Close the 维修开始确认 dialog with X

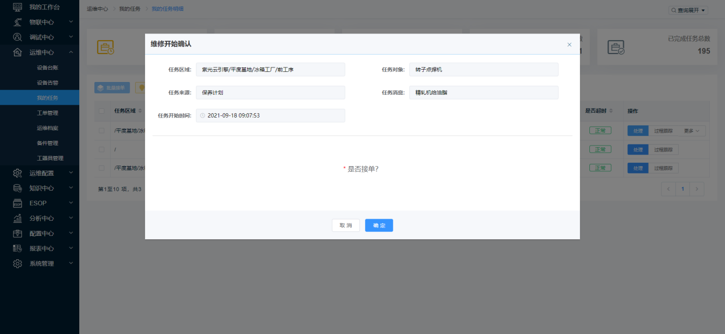tap(569, 45)
